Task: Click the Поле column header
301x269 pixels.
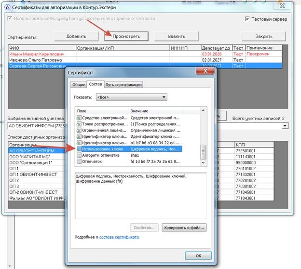Action: (x=102, y=111)
